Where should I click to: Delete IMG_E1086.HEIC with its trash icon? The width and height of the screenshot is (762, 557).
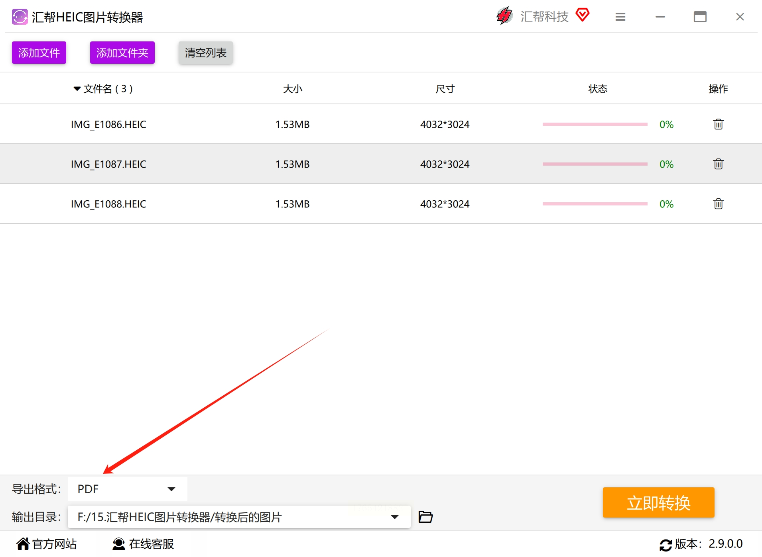click(x=718, y=124)
